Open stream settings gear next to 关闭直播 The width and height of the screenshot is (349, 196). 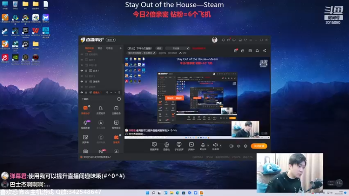(246, 146)
